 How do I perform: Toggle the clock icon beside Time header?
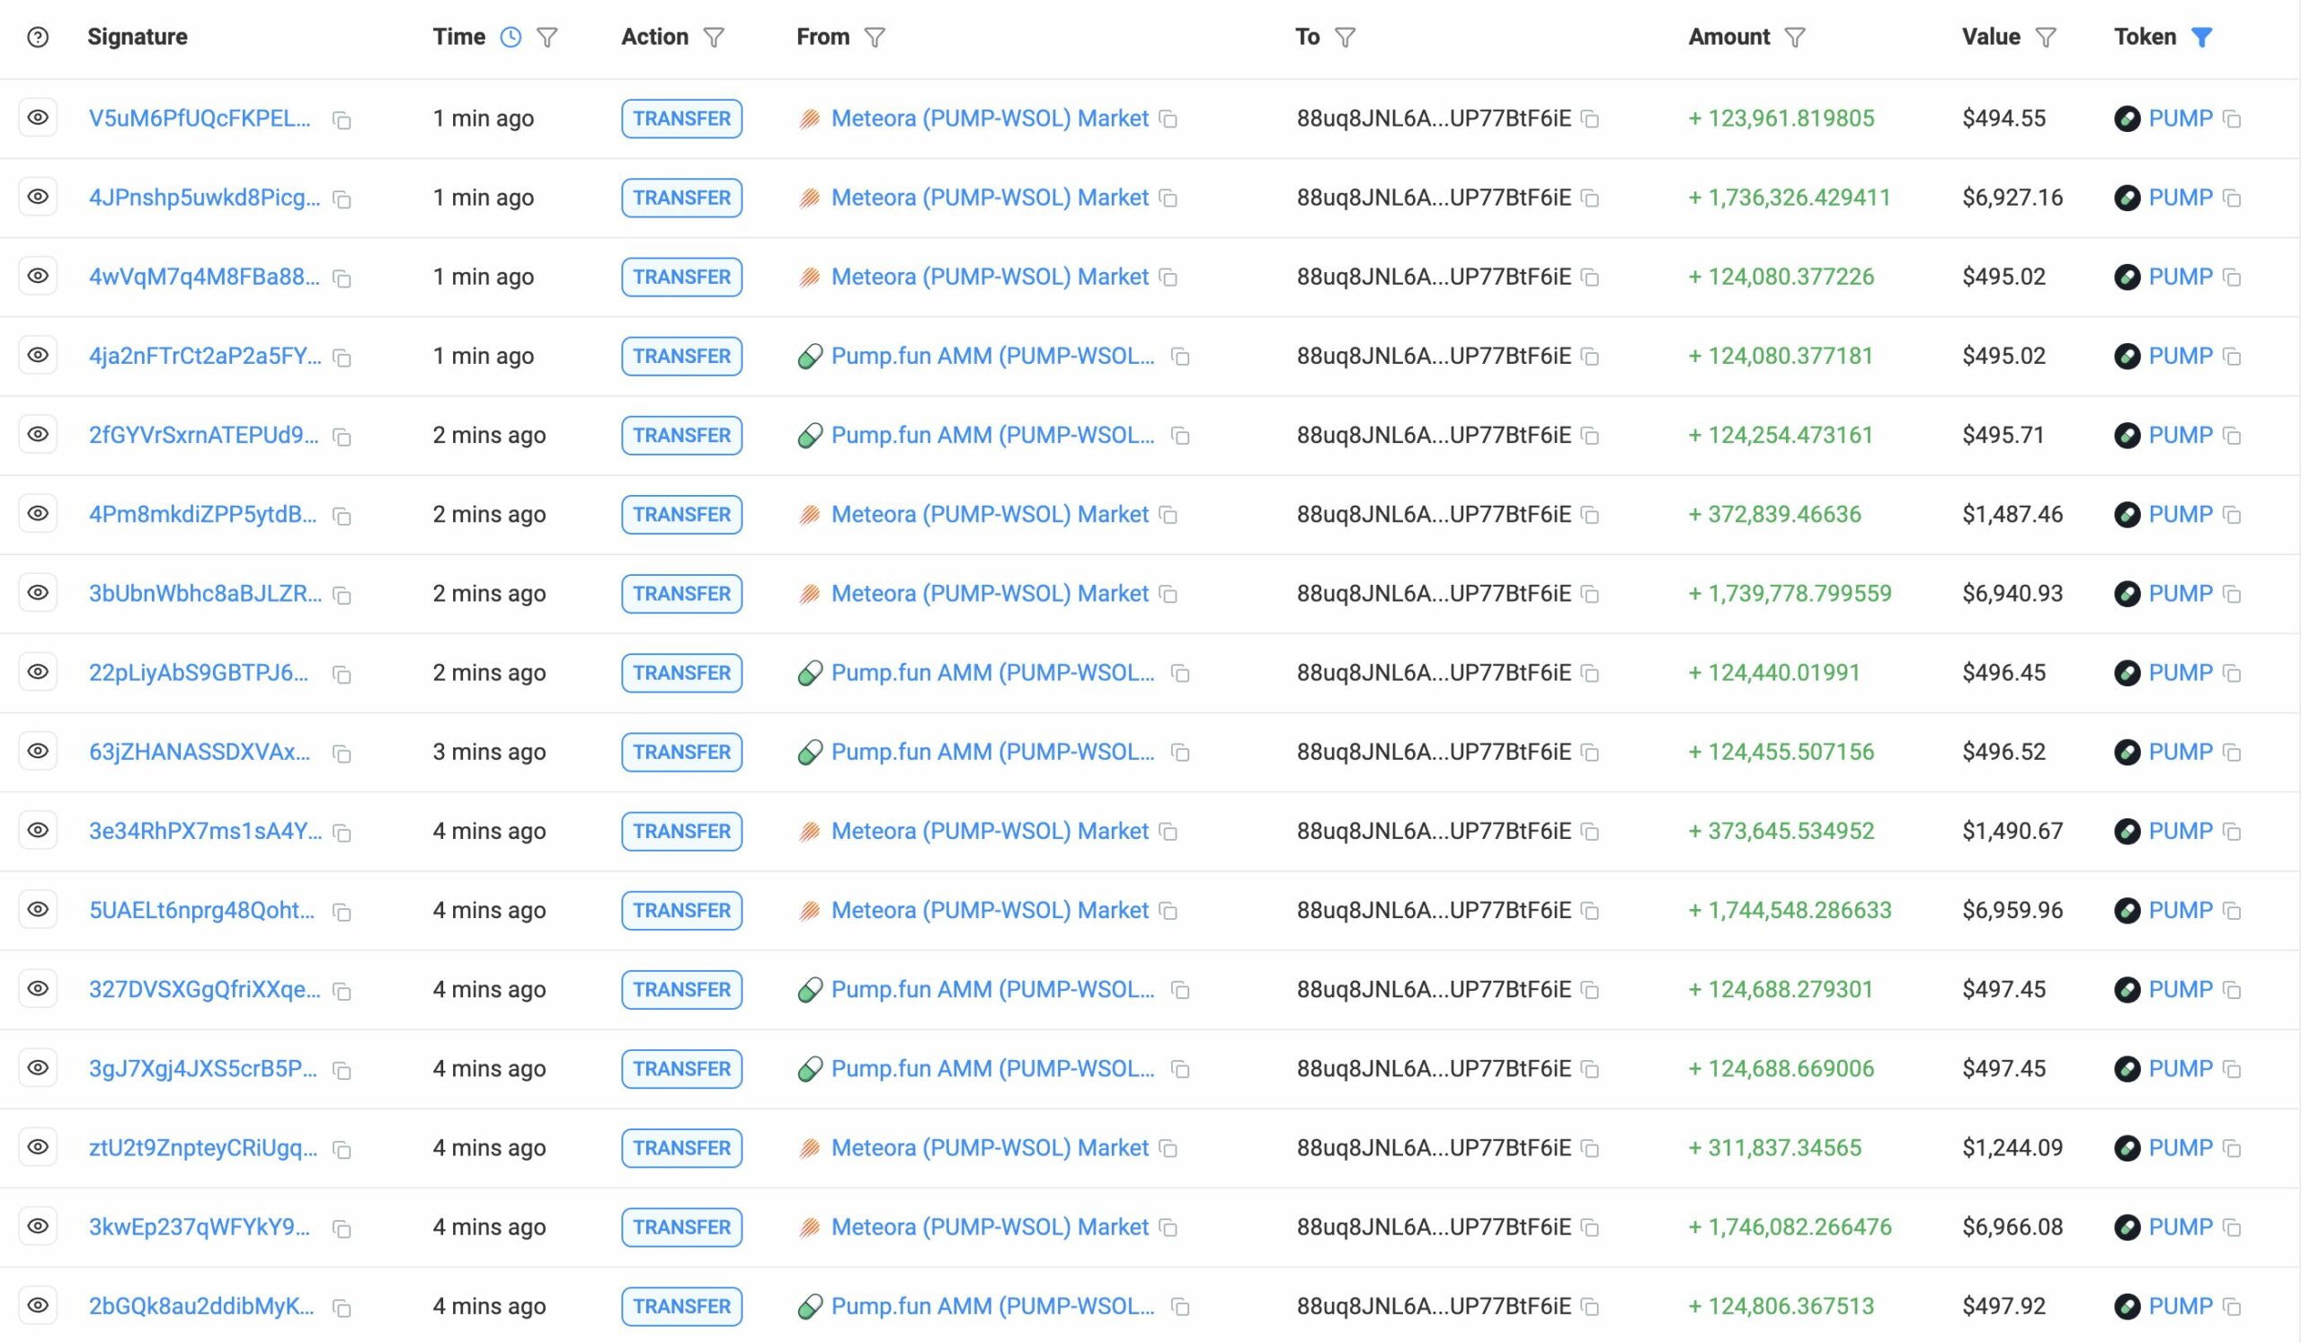tap(511, 38)
